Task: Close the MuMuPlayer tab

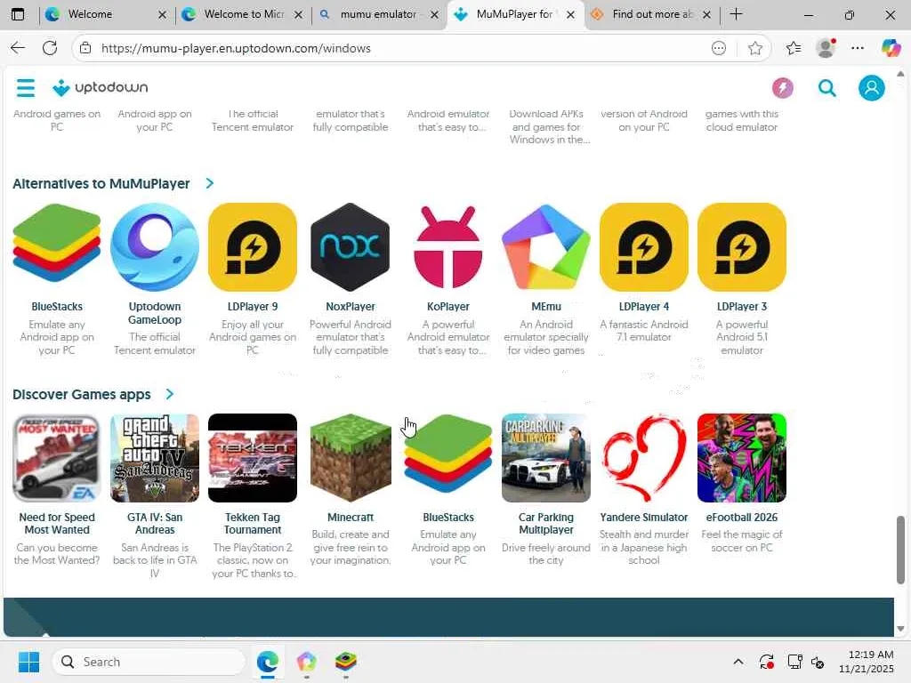Action: click(570, 14)
